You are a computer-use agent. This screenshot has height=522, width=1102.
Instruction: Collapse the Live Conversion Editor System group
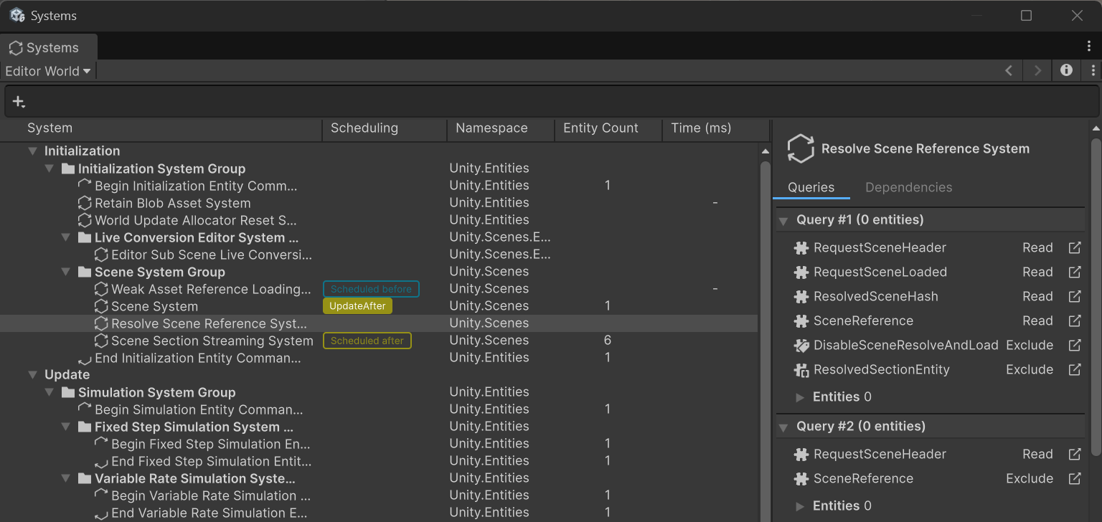point(66,237)
